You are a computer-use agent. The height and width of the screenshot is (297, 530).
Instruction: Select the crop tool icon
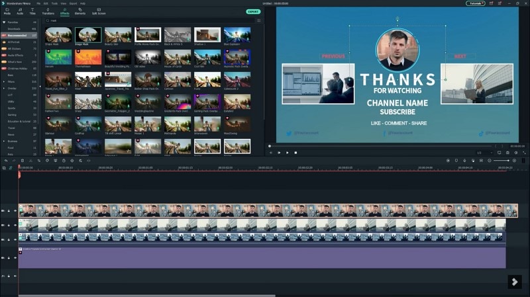39,161
